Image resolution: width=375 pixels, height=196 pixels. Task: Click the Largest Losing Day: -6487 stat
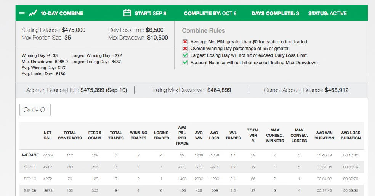tap(96, 62)
